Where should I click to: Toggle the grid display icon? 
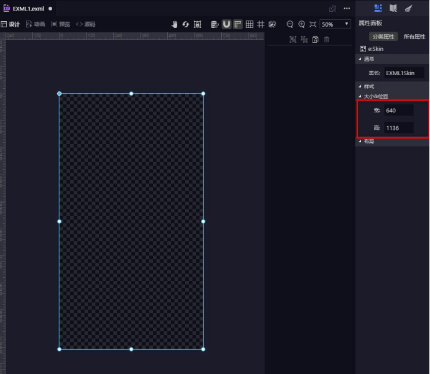pyautogui.click(x=249, y=24)
